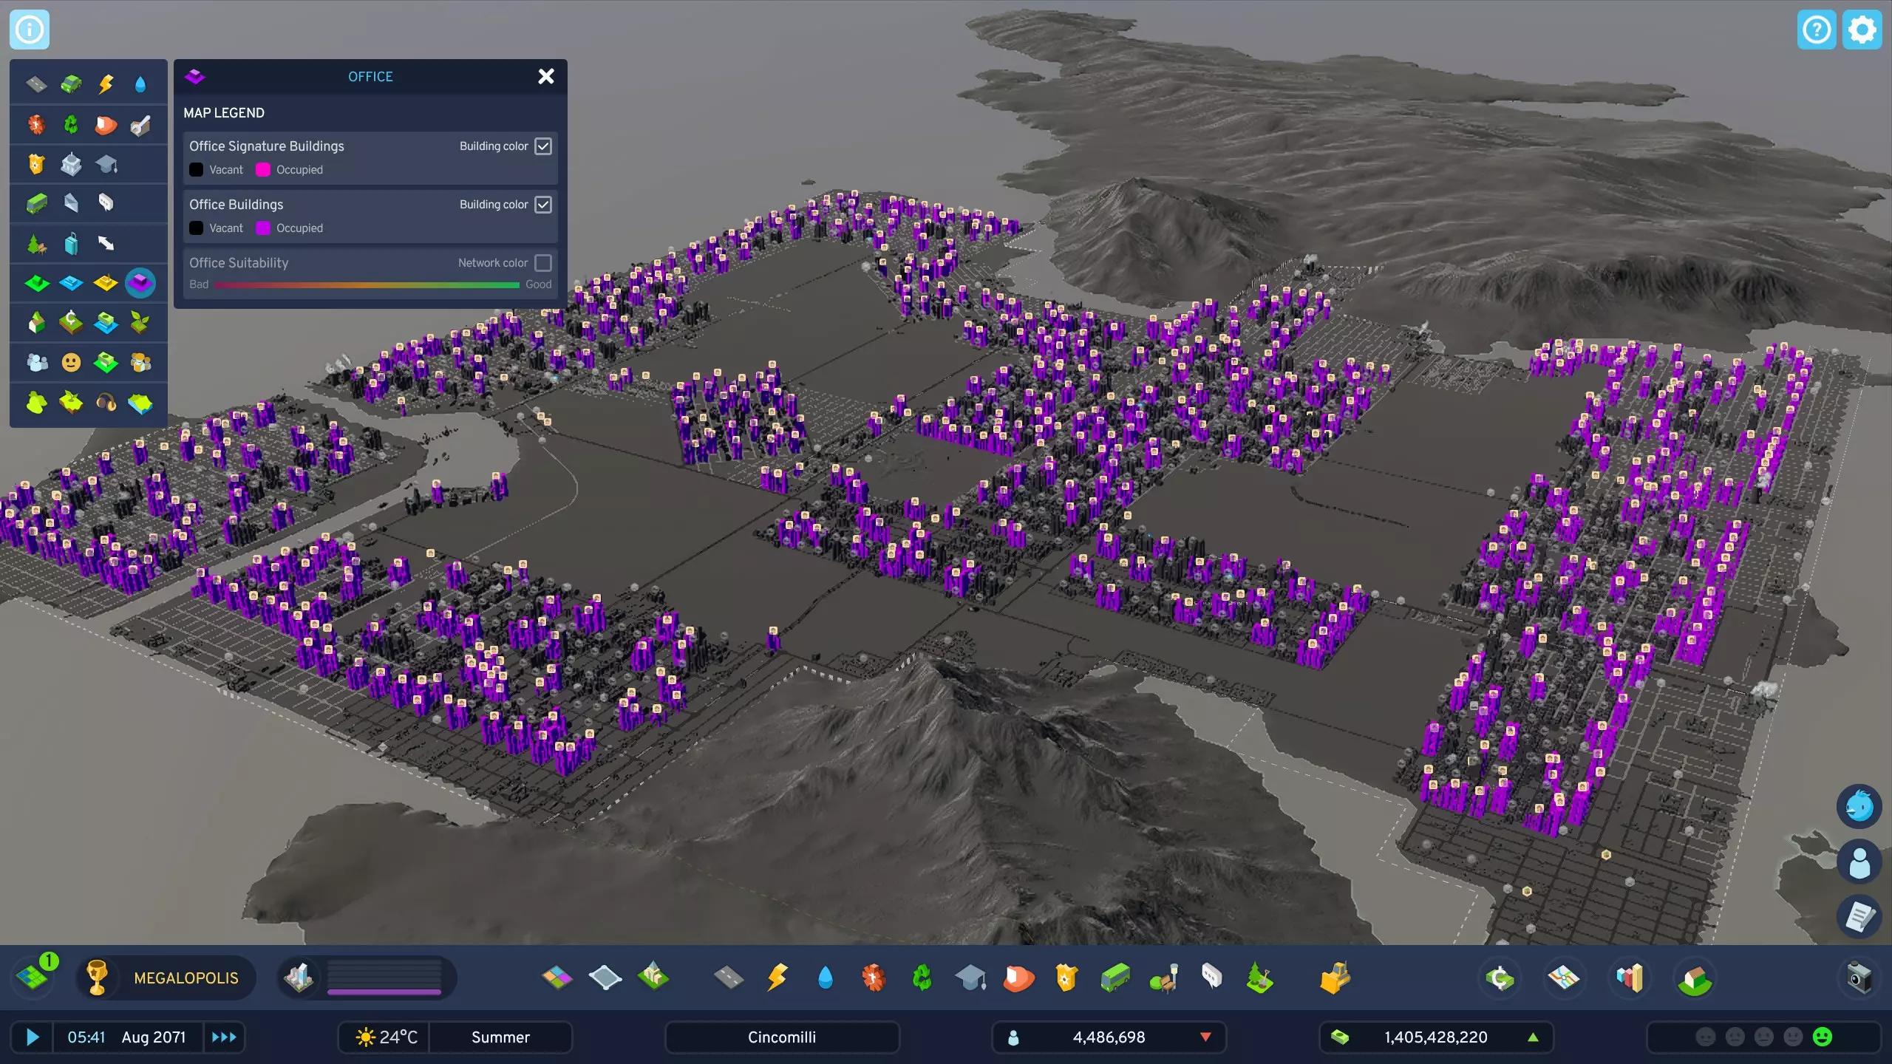The height and width of the screenshot is (1064, 1892).
Task: Open the roads tool in bottom toolbar
Action: (729, 978)
